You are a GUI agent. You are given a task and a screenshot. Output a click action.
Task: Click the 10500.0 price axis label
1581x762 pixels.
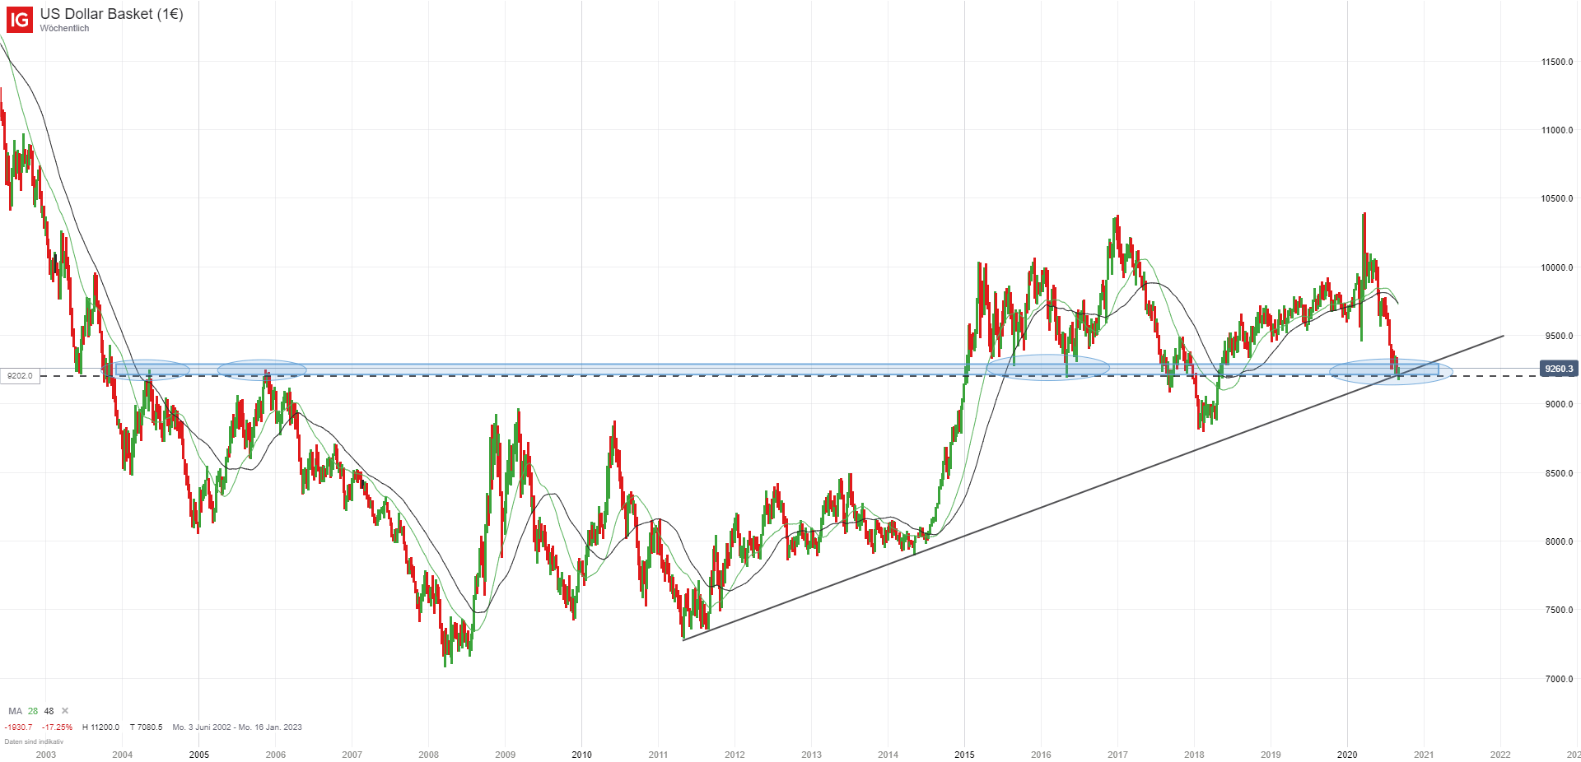(1557, 198)
